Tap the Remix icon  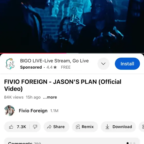[78, 127]
